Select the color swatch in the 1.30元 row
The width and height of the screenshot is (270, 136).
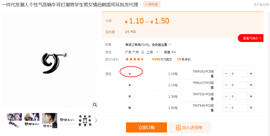[x=130, y=96]
